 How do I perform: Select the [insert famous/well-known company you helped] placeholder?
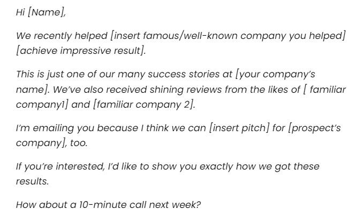click(x=228, y=36)
